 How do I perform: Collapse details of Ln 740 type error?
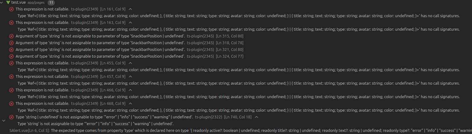point(256,117)
